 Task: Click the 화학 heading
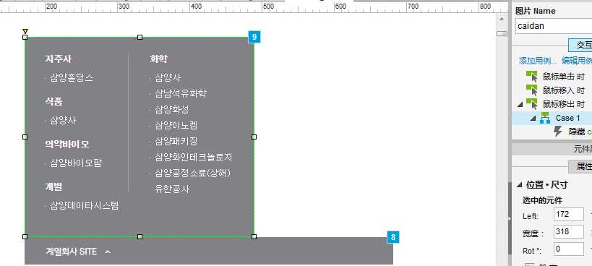coord(158,59)
